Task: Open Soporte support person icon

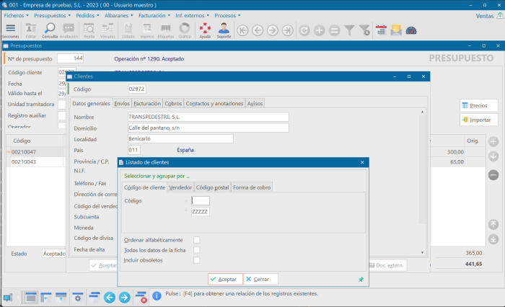Action: click(224, 30)
